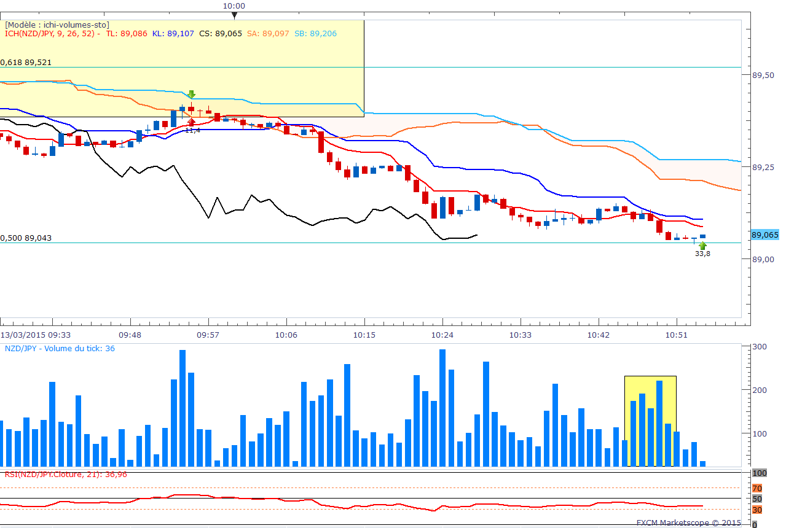Click the NZD/JPY Volume du tick label
Viewport: 786px width, 528px height.
(60, 348)
